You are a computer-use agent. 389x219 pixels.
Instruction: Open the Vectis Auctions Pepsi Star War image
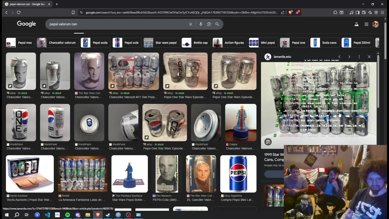pyautogui.click(x=30, y=174)
